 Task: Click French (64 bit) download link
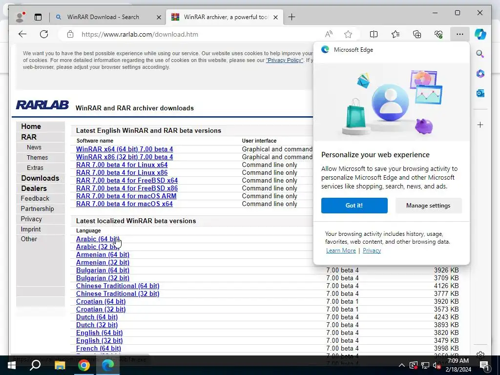[99, 348]
